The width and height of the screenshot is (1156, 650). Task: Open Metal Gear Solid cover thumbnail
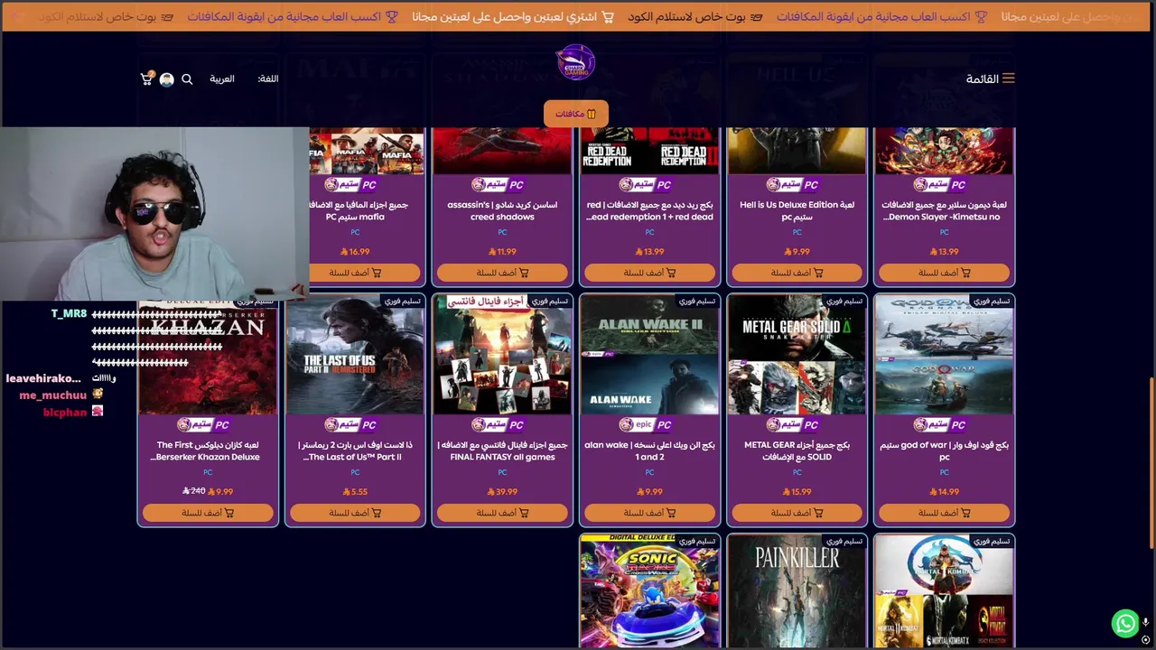pos(797,355)
